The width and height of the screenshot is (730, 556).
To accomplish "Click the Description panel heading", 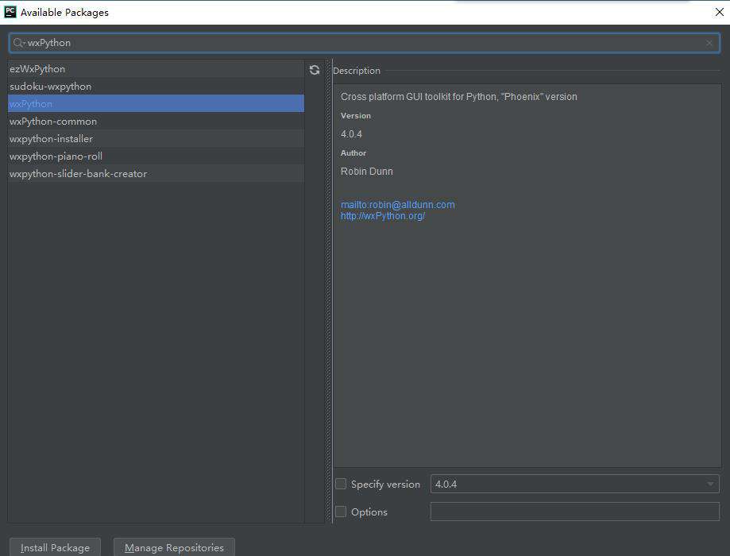I will 357,71.
